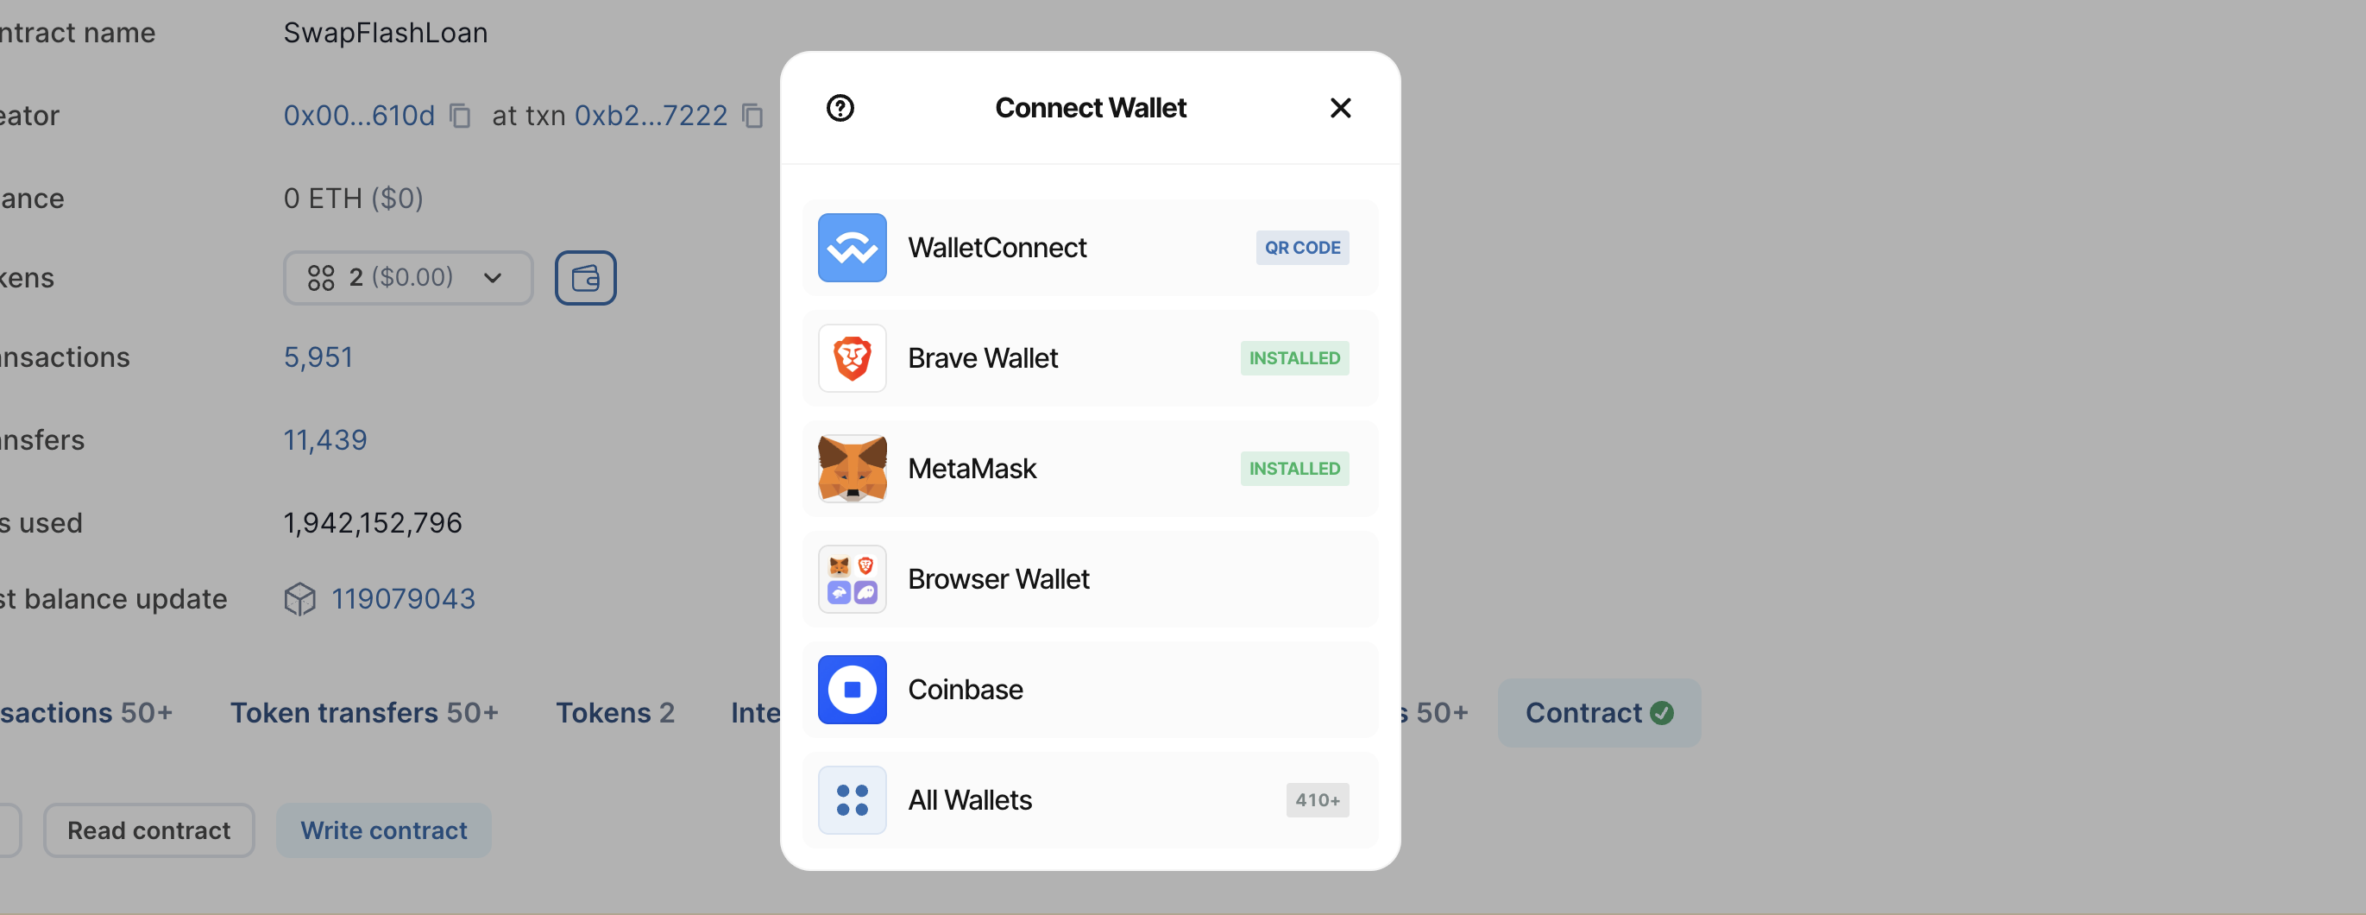The height and width of the screenshot is (915, 2366).
Task: Select the WalletConnect icon
Action: [852, 248]
